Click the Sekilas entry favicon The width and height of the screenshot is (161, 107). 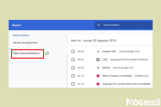(98, 68)
